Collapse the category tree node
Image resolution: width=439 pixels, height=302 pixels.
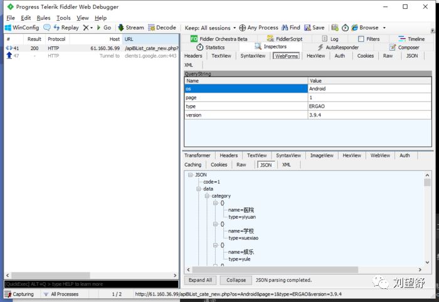pos(207,195)
